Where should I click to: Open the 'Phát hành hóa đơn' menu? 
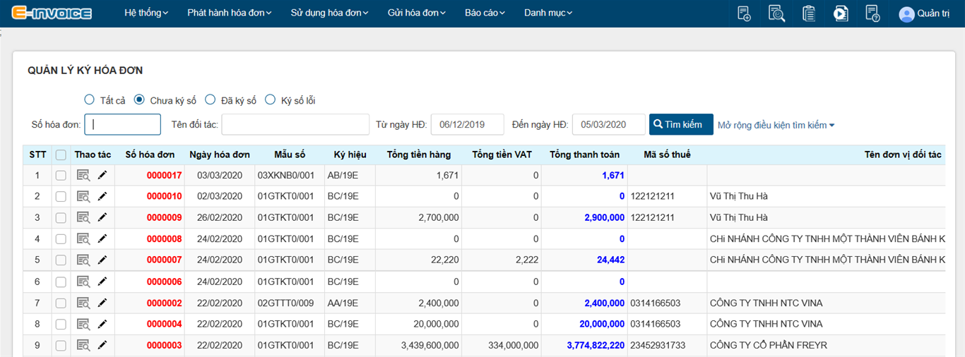[x=229, y=13]
